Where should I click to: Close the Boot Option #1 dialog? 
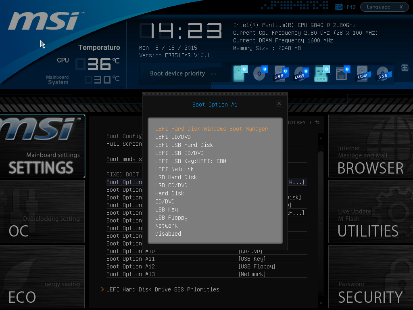[x=279, y=103]
